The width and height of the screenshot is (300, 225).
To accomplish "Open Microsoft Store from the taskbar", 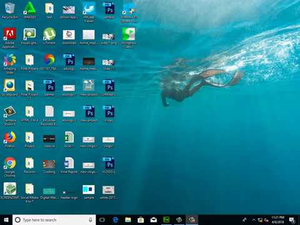I will coord(141,220).
